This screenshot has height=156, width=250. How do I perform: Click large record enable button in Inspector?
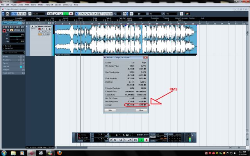(x=4, y=30)
